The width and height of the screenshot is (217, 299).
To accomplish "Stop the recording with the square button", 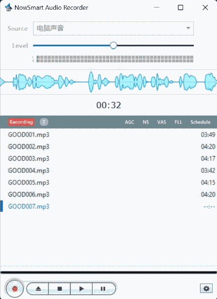I will click(x=60, y=289).
